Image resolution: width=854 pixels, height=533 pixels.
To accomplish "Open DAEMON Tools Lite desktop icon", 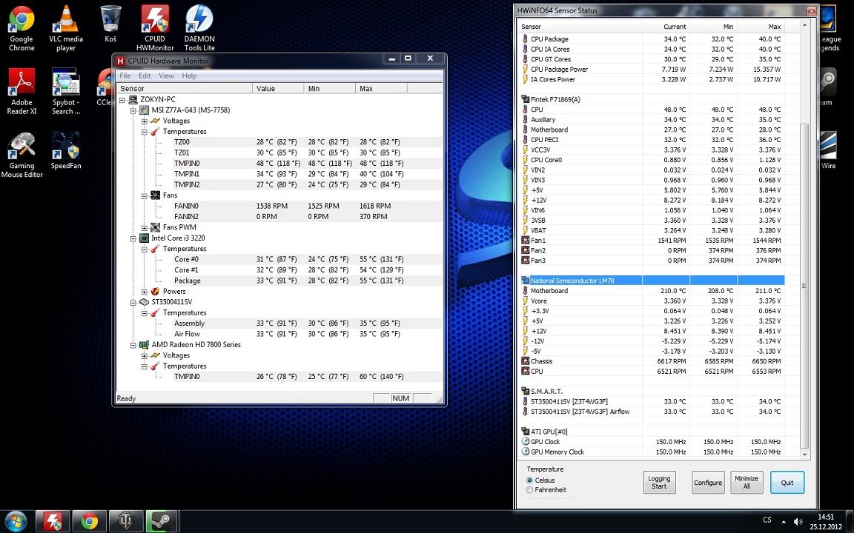I will 199,28.
